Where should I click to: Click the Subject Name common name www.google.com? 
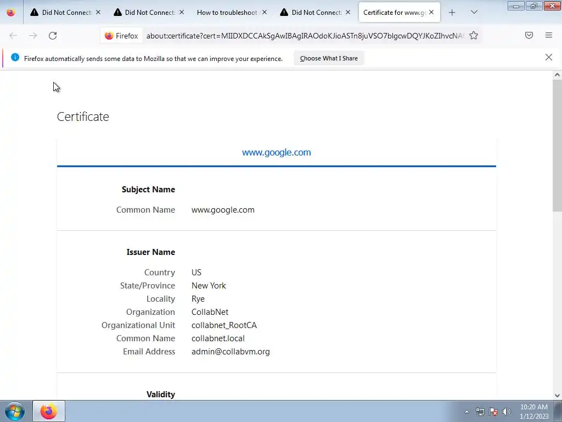click(x=223, y=210)
